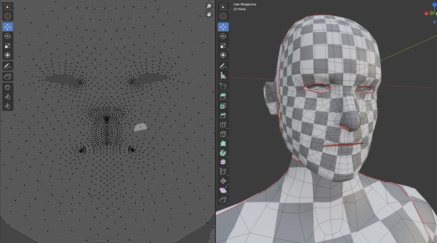This screenshot has width=437, height=243.
Task: Select the Scale tool in UV editor
Action: [8, 46]
